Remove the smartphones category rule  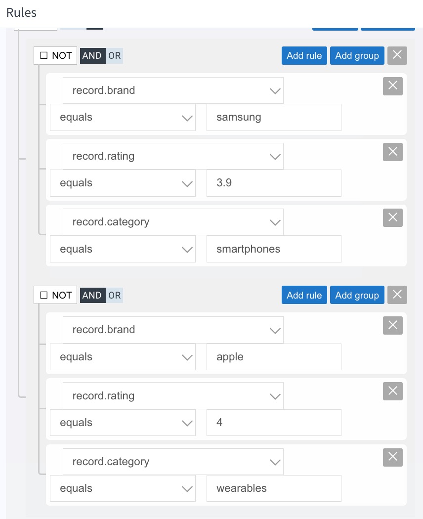(392, 217)
